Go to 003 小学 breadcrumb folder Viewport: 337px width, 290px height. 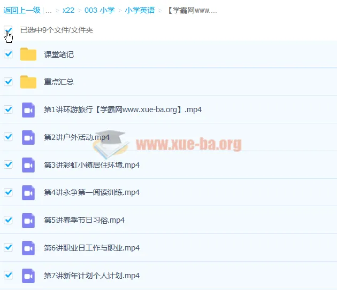click(99, 10)
